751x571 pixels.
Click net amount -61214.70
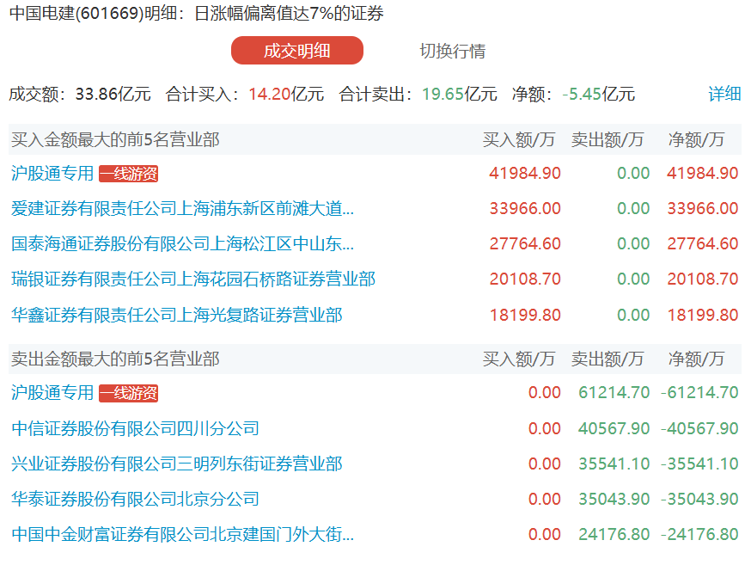tap(699, 392)
